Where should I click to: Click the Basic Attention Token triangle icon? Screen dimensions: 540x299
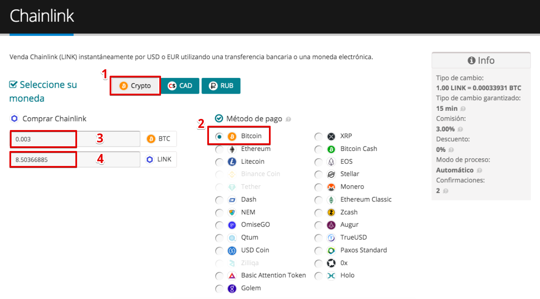coord(232,276)
